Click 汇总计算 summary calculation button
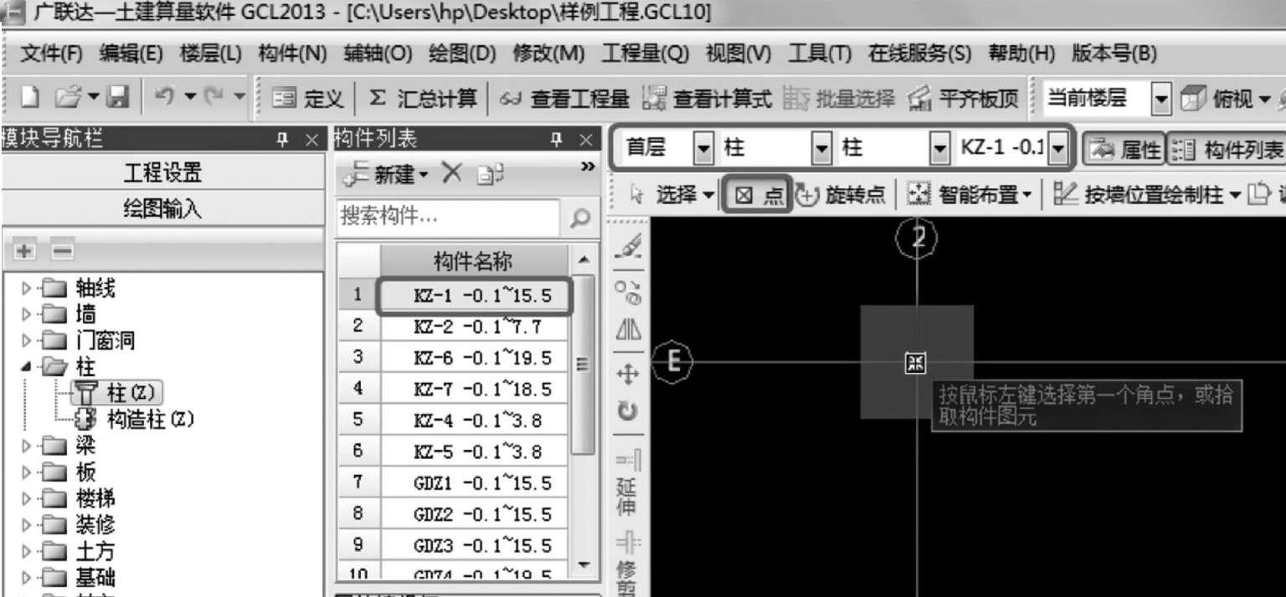1286x597 pixels. (423, 99)
